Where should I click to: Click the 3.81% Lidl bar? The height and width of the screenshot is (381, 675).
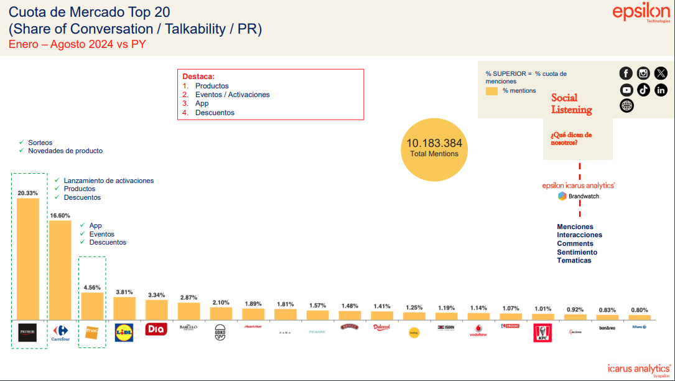click(x=124, y=309)
